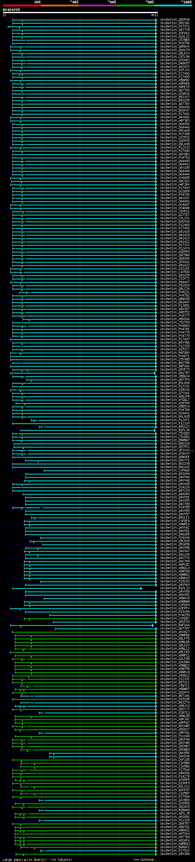Screen dimensions: 195x862
Task: Click the white AV424725 query sequence bar
Action: coord(80,13)
